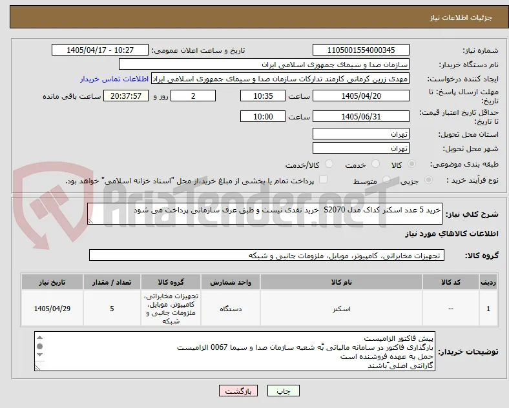
Task: Click the اسکنر item name cell
Action: pos(341,309)
